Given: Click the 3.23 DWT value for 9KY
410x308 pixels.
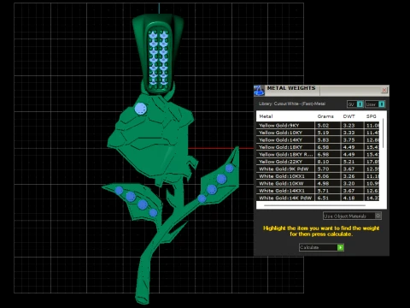Looking at the screenshot, I should [x=348, y=126].
